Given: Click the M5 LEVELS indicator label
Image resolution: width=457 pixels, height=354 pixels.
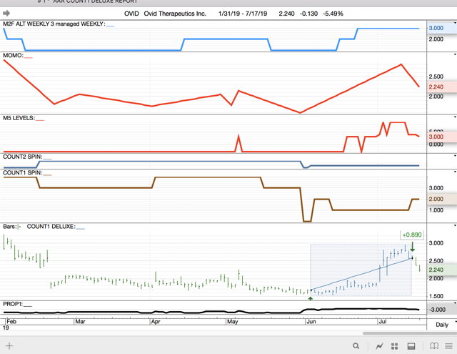Looking at the screenshot, I should coord(19,117).
